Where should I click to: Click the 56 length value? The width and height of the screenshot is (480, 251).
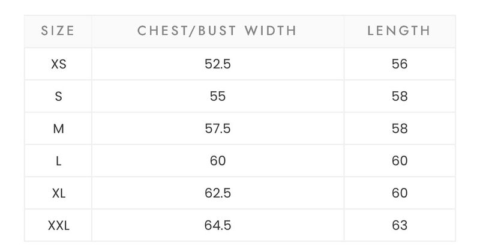click(400, 64)
